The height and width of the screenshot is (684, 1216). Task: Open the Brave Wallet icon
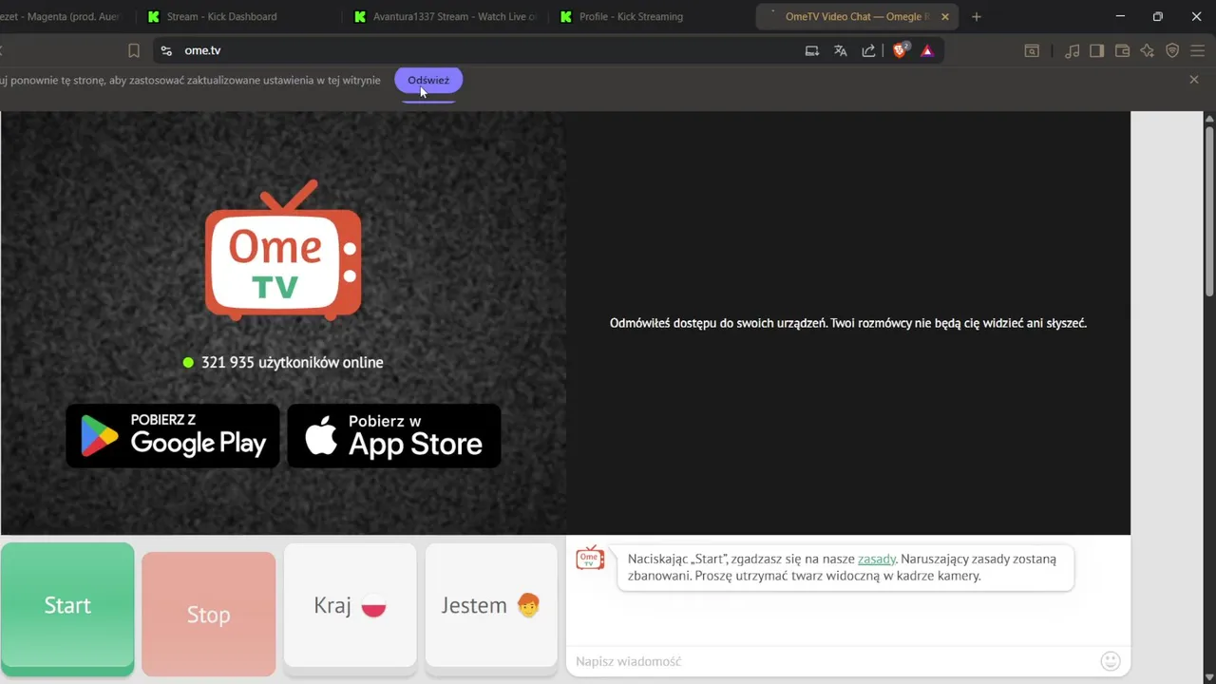coord(1122,51)
